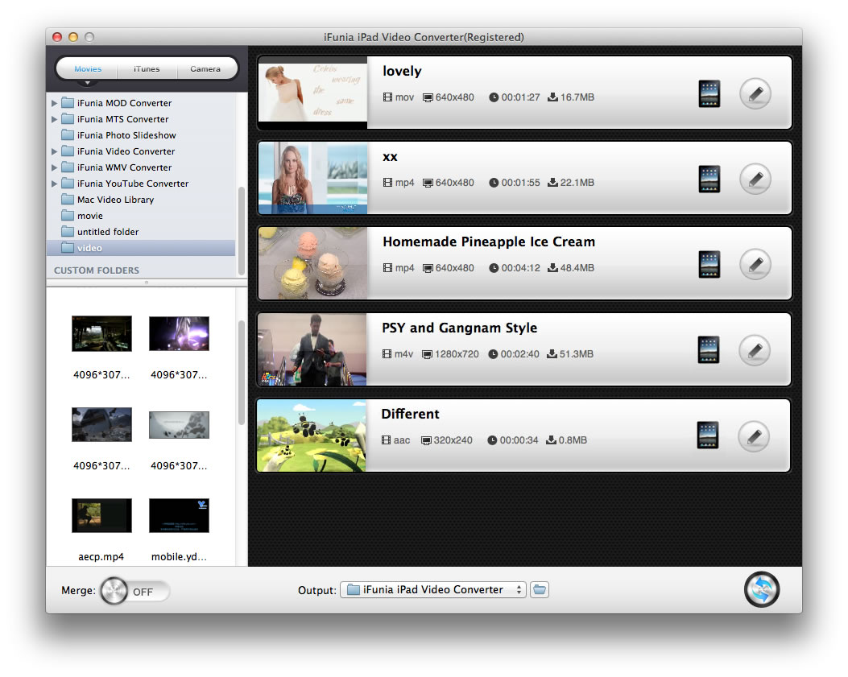Select iFunia MTS Converter folder label
This screenshot has width=848, height=677.
pos(122,119)
